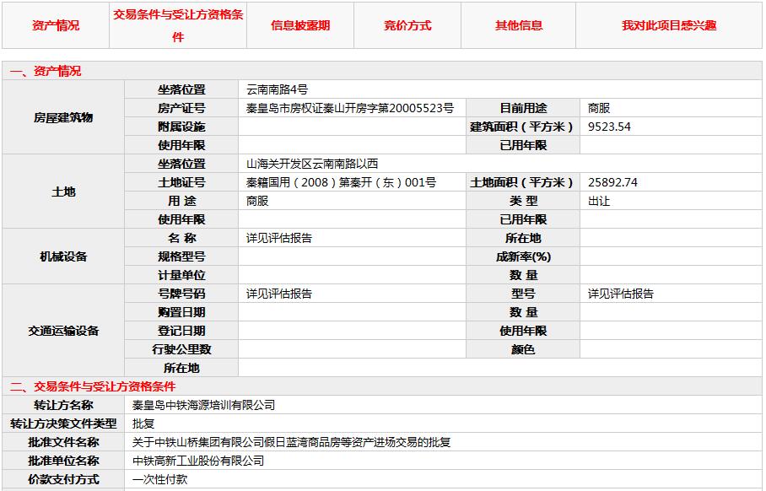Select the land area value 25892.74
Viewport: 766px width, 491px height.
pyautogui.click(x=612, y=182)
